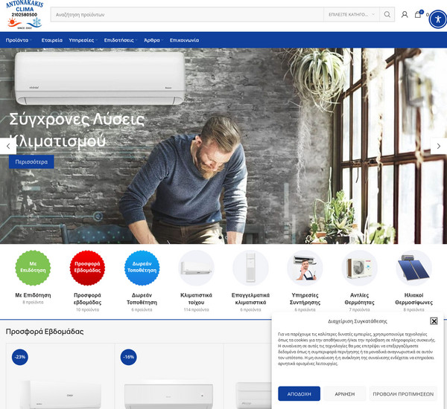Open ΕΠΙΛΕΞΤΕ ΚΑΤΗΓΟΡΙΑ category dropdown
This screenshot has height=409, width=447.
click(x=352, y=15)
